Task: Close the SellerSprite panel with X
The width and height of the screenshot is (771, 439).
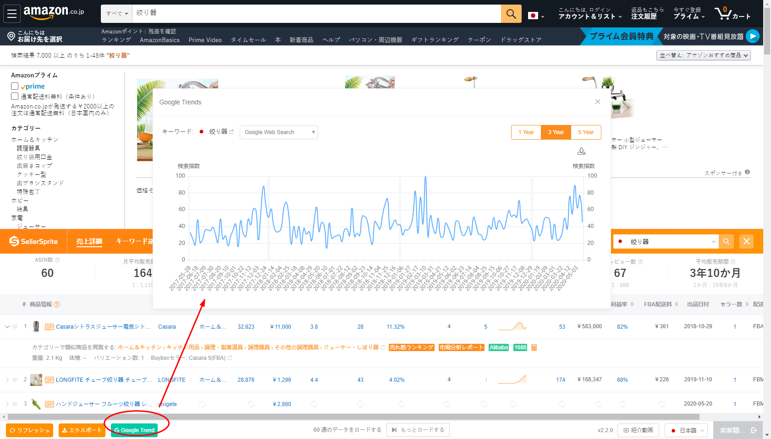Action: point(747,241)
